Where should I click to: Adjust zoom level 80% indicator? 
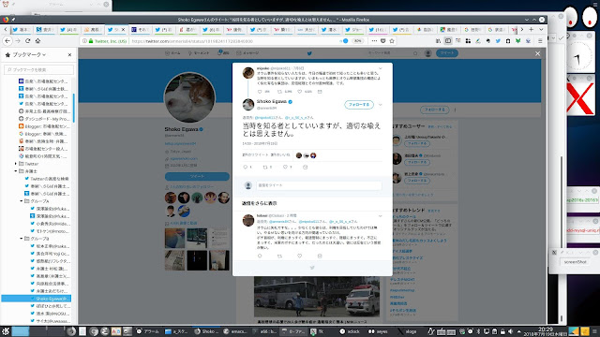[x=357, y=41]
